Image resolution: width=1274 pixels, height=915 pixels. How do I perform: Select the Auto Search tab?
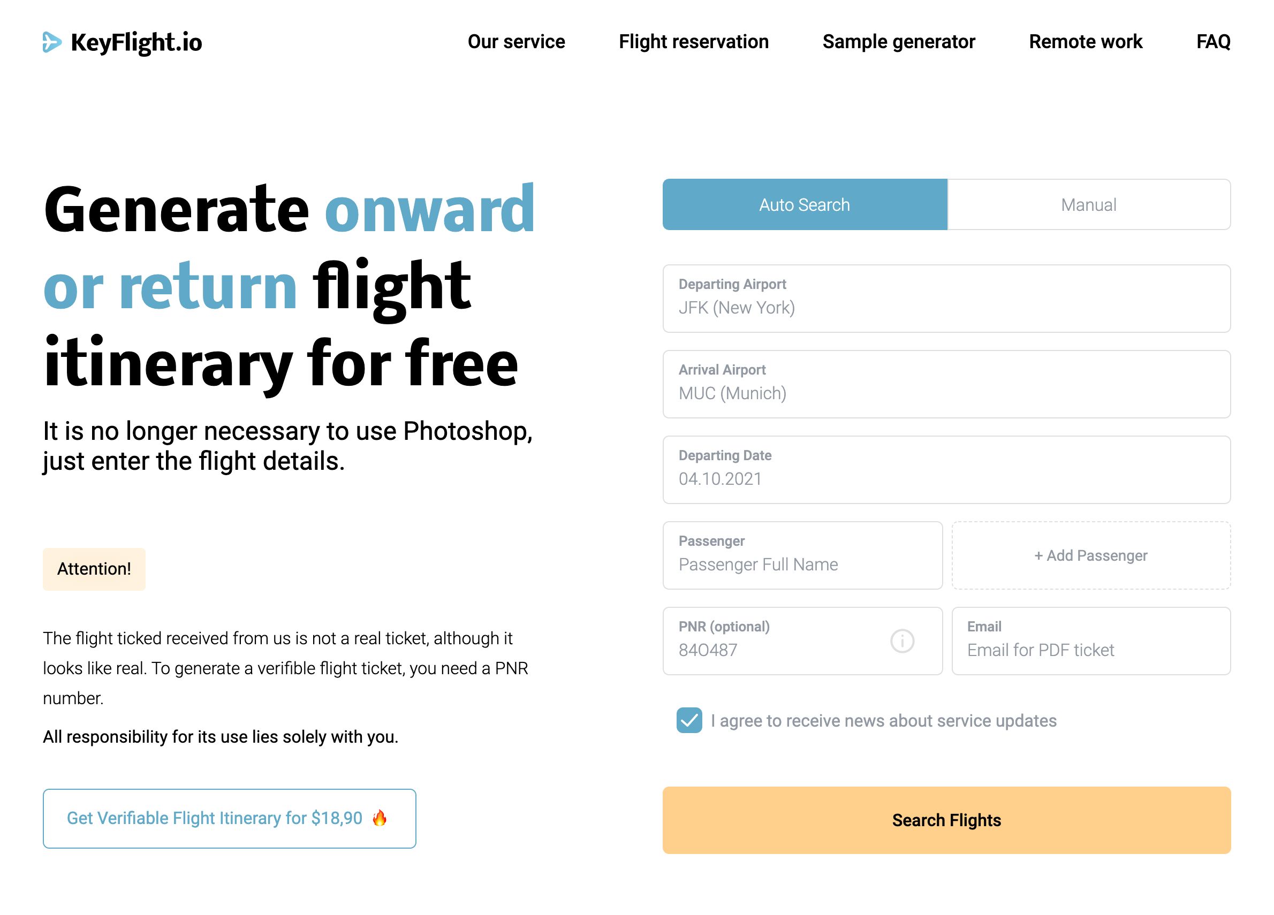[x=805, y=205]
